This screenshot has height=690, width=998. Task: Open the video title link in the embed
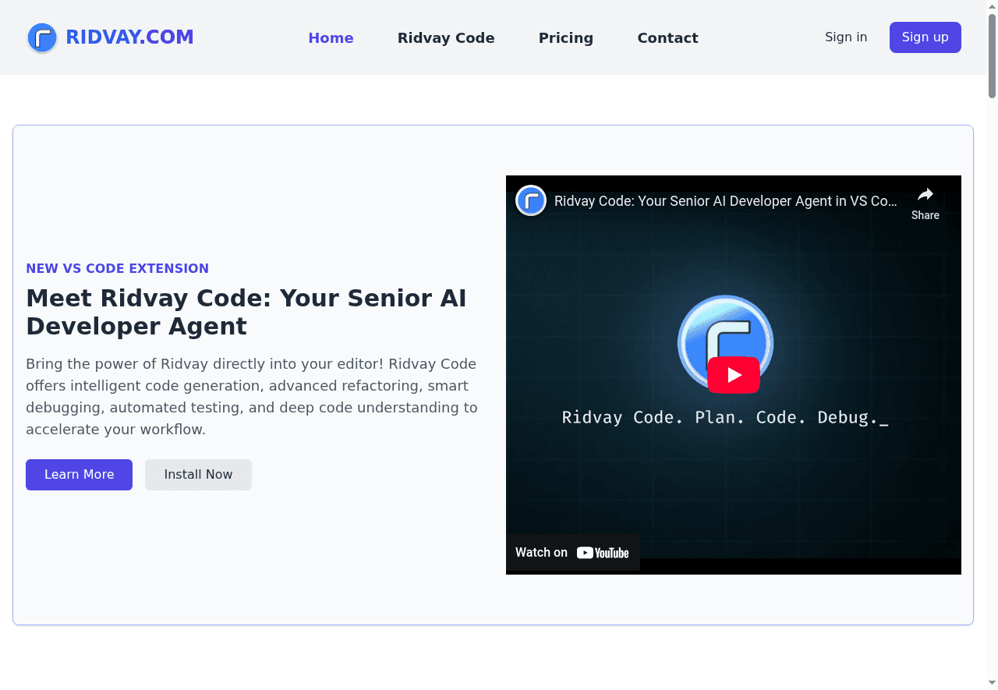tap(725, 201)
